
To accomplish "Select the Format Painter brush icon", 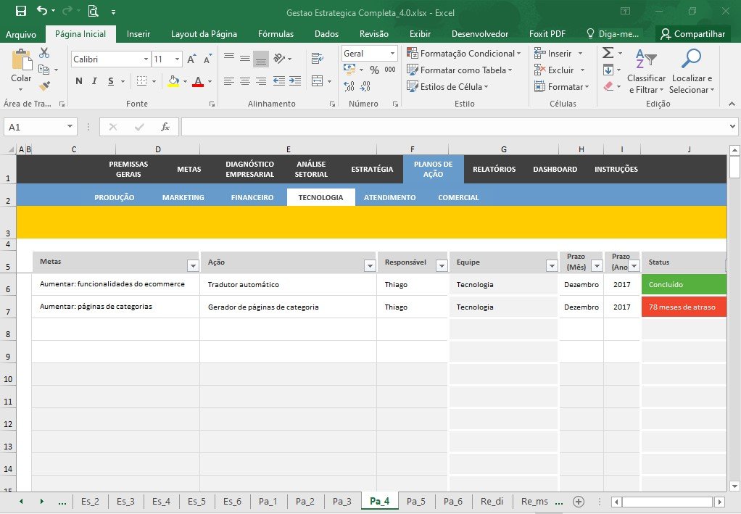I will click(44, 86).
